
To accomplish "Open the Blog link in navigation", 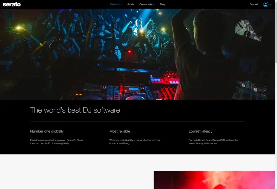I will click(162, 4).
